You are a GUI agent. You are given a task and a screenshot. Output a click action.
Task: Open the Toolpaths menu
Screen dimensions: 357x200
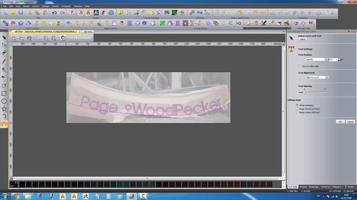(66, 6)
